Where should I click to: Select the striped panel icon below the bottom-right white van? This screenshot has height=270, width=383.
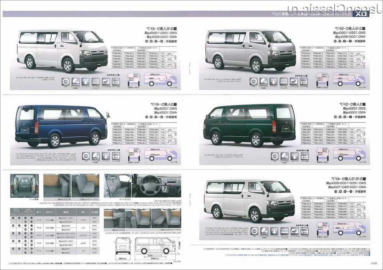(284, 231)
